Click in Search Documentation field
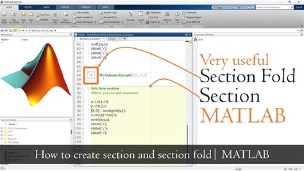This screenshot has height=171, width=304. (273, 7)
